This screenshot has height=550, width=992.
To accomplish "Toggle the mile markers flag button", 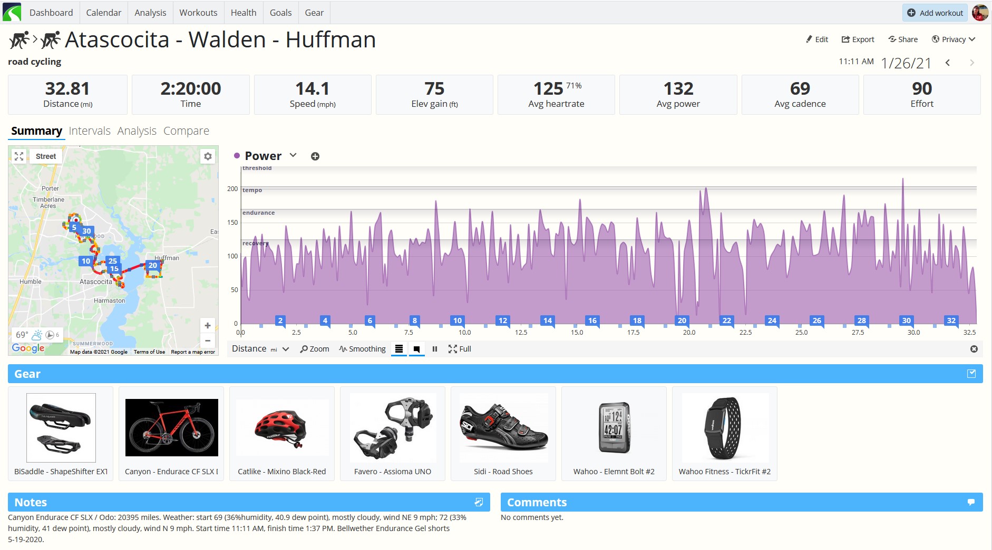I will (416, 349).
